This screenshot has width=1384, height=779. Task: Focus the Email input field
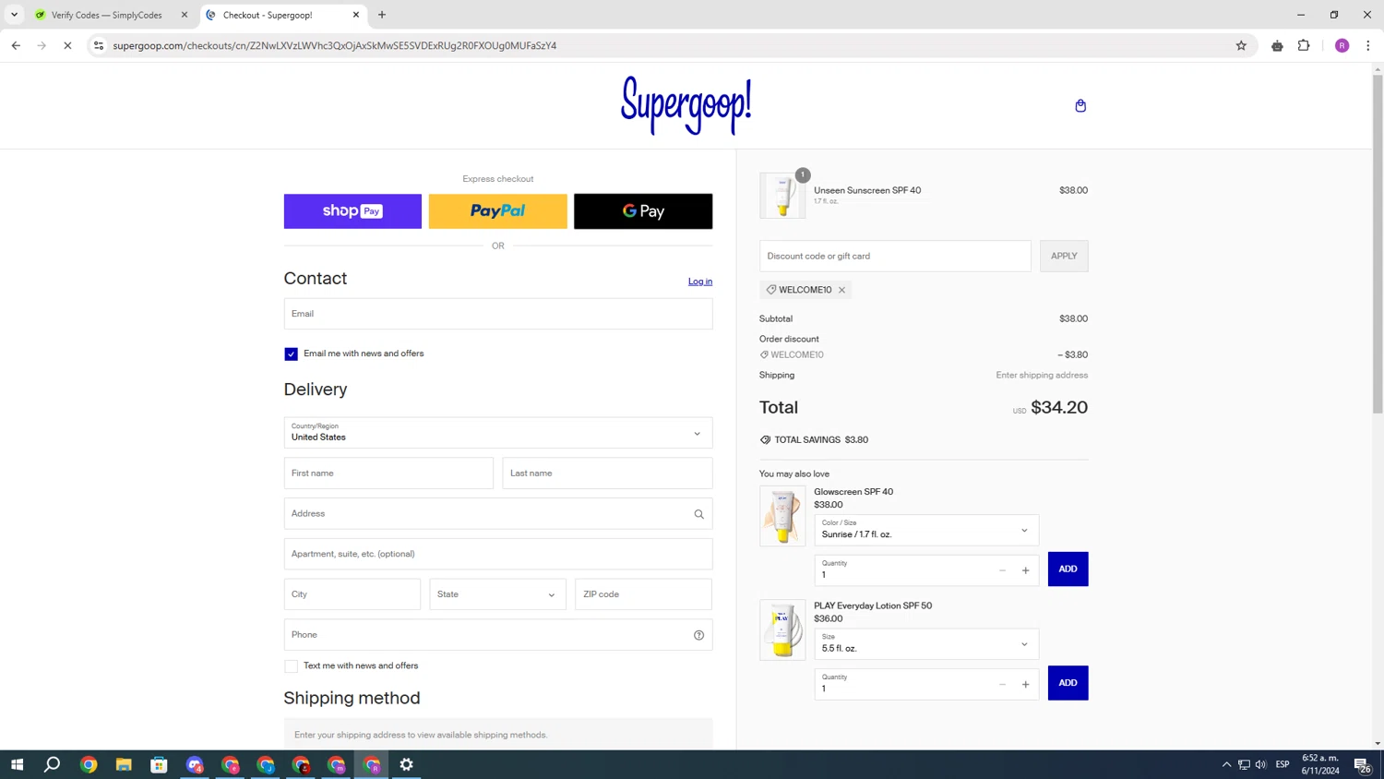[498, 314]
